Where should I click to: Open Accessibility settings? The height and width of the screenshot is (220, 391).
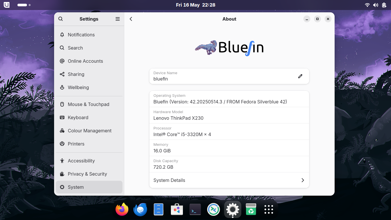[x=89, y=161]
